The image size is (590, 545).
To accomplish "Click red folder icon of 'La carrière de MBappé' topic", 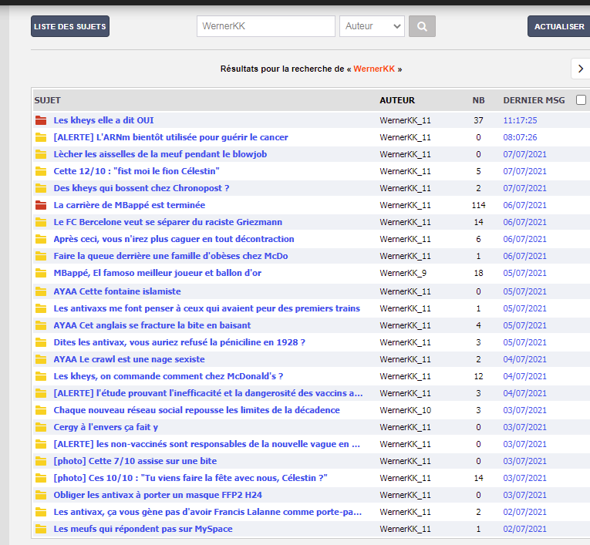I will [x=41, y=205].
